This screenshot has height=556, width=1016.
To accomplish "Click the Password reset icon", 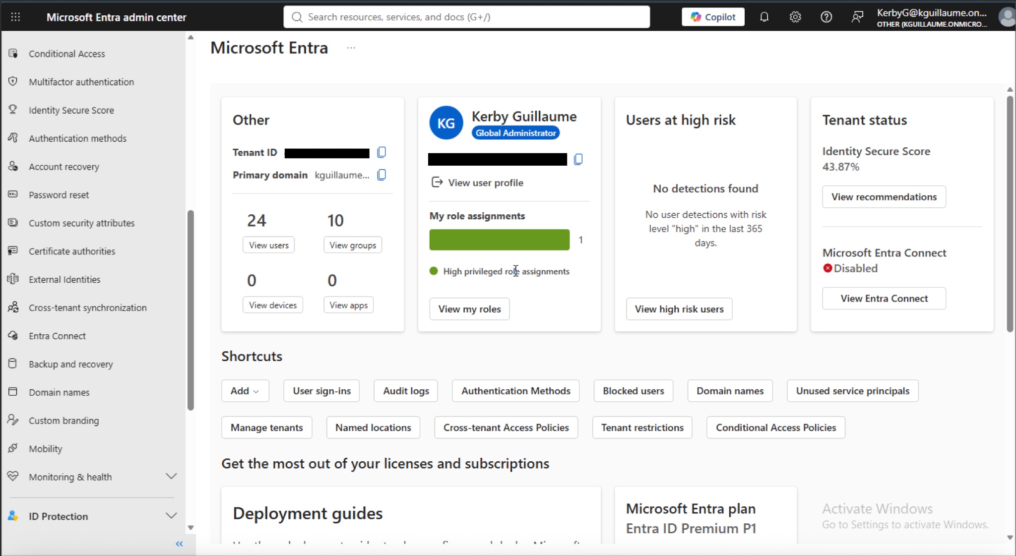I will pyautogui.click(x=13, y=194).
